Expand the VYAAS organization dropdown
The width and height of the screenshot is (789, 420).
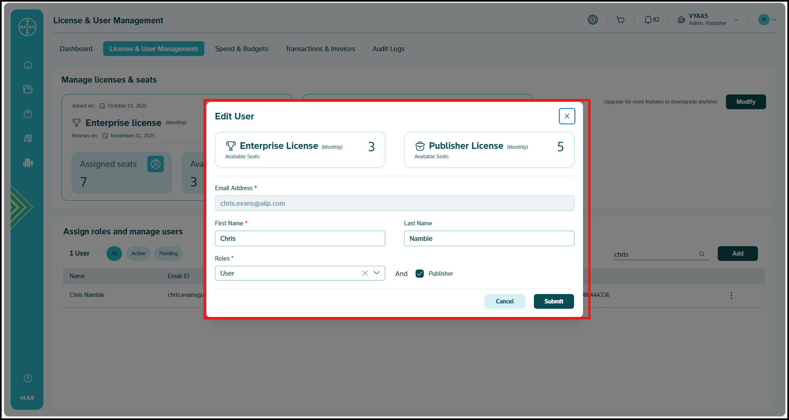[737, 20]
